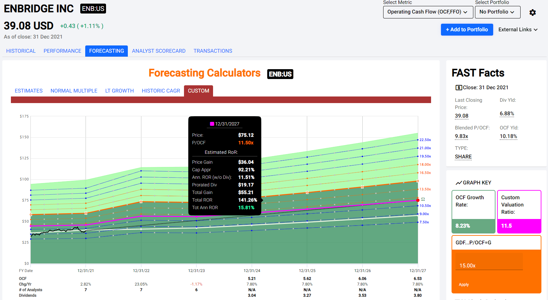This screenshot has width=548, height=300.
Task: Click the 18.00x multiple line label
Action: pos(425,165)
